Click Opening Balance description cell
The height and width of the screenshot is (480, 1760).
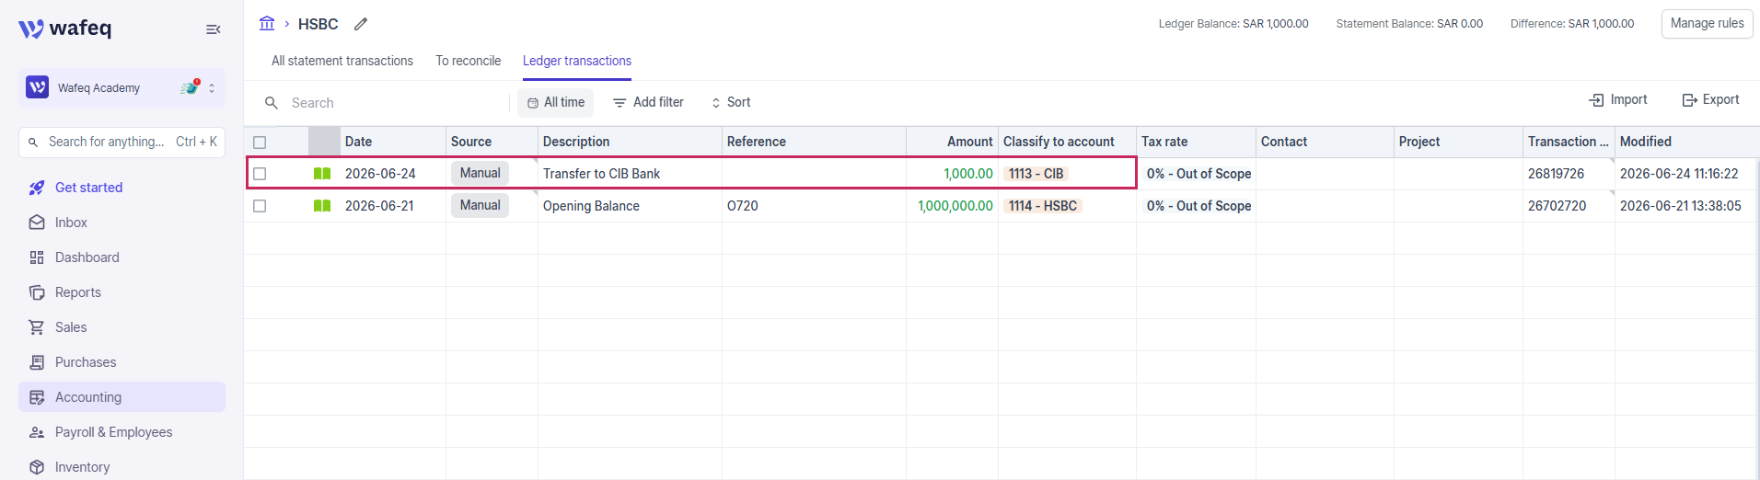click(630, 206)
